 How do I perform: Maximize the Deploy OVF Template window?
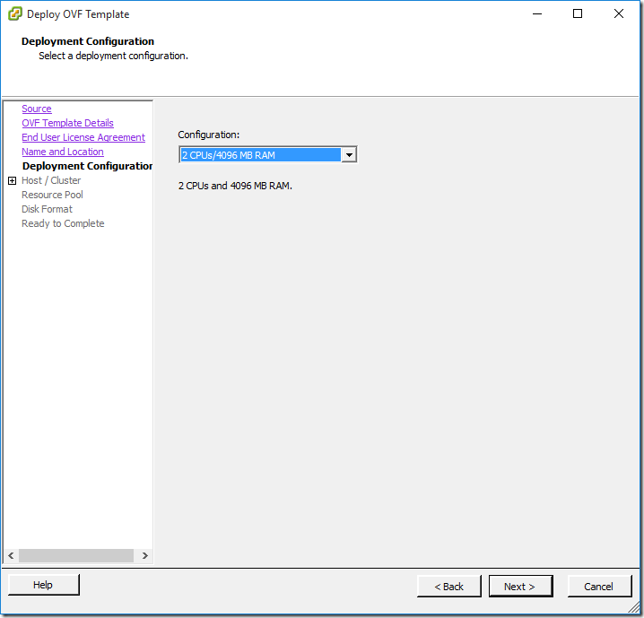pos(578,14)
